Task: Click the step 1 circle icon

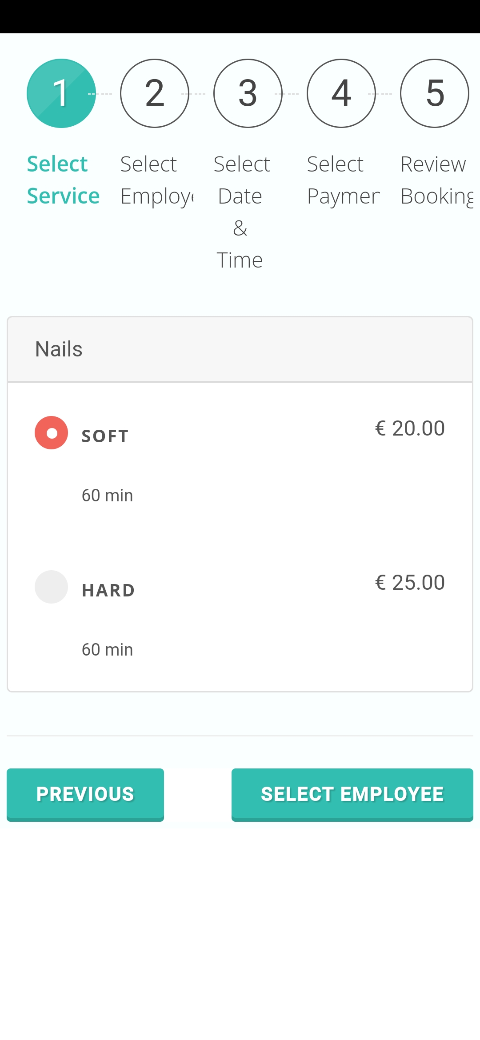Action: click(x=61, y=93)
